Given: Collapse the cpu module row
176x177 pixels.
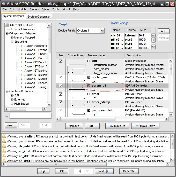Looking at the screenshot, I should (89, 61).
